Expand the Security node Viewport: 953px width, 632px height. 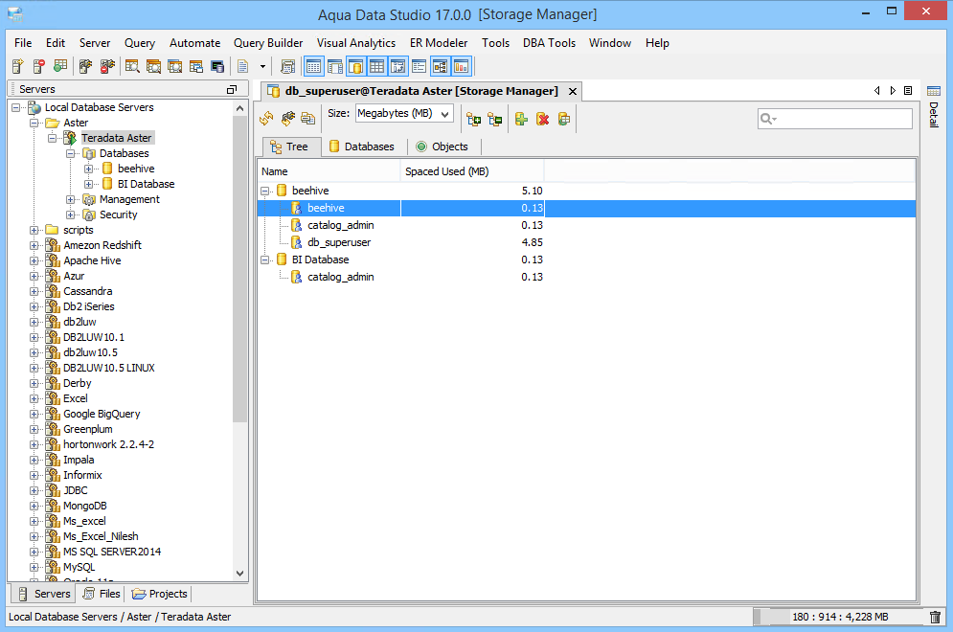pos(71,214)
